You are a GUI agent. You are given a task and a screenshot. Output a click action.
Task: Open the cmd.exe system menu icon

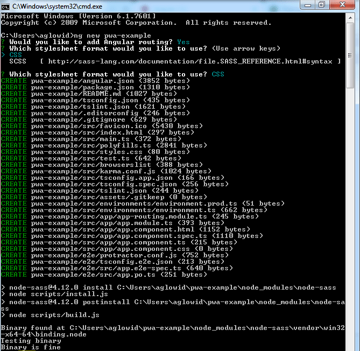click(5, 6)
